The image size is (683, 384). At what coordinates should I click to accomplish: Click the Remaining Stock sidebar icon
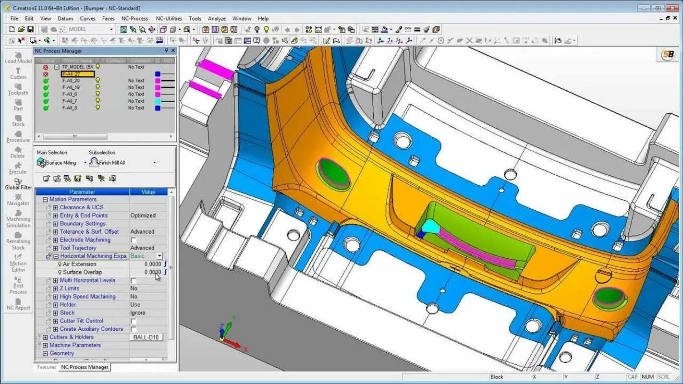point(18,241)
